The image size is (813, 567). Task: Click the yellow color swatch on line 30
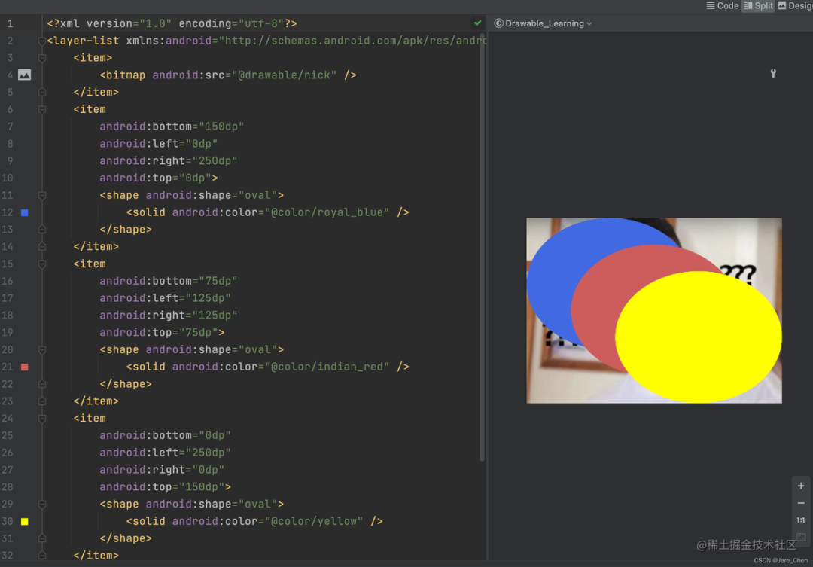[25, 521]
